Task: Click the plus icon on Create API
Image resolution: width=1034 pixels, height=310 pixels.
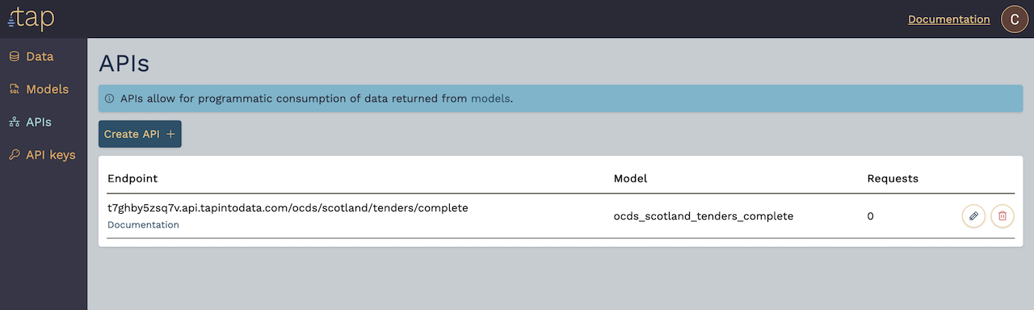Action: point(170,134)
